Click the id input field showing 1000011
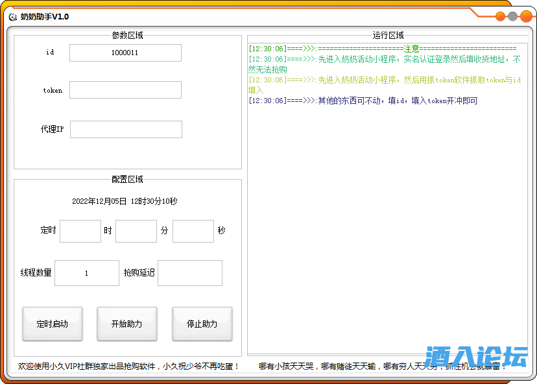 pos(125,53)
